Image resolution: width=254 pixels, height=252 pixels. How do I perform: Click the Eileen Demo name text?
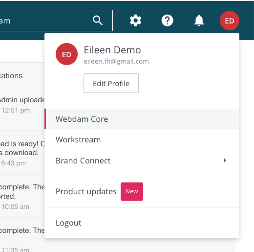point(112,50)
